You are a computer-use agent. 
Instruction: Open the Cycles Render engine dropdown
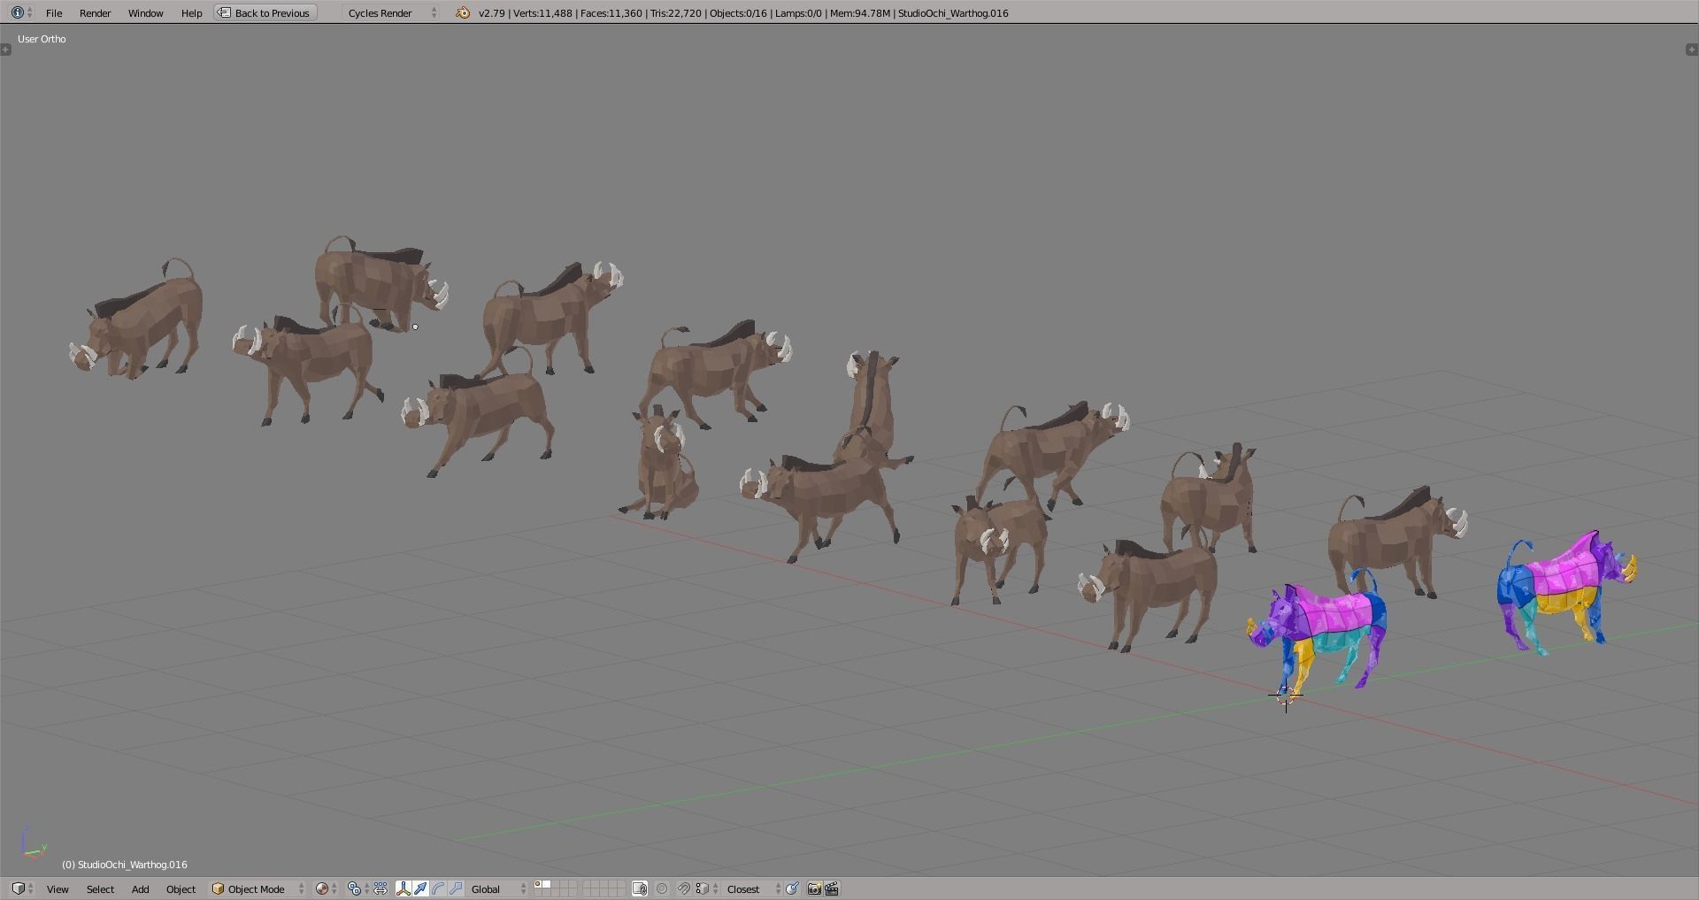tap(391, 13)
